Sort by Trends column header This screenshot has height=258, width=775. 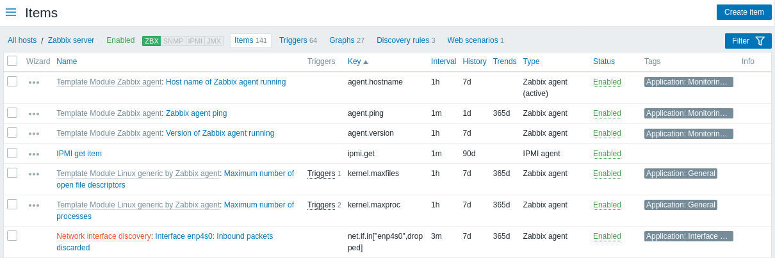pos(505,61)
